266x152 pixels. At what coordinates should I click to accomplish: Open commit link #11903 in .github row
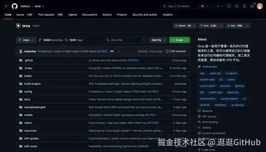coord(133,60)
